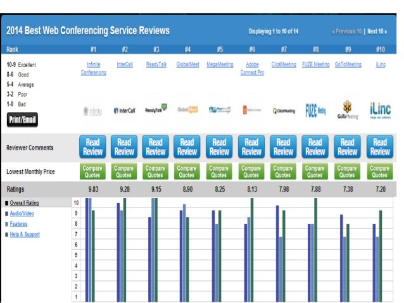
Task: Click the Help & Support green legend square
Action: coord(7,235)
